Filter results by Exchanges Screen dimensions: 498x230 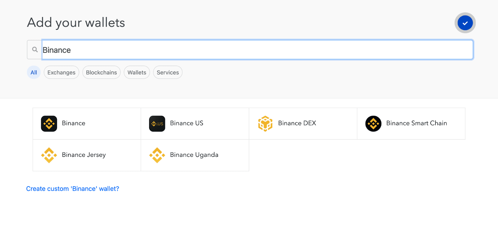coord(61,73)
